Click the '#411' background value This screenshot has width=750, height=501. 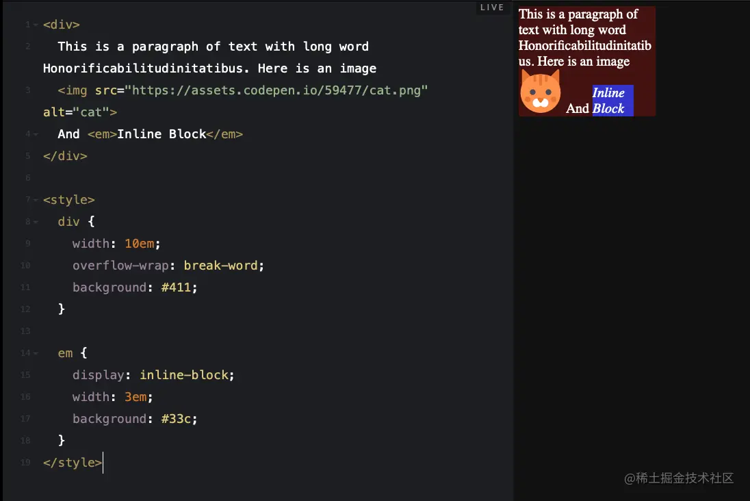click(176, 287)
